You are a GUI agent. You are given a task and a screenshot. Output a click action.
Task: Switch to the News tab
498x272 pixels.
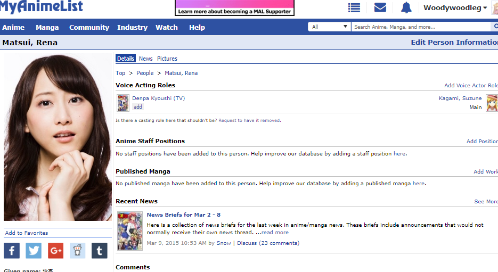(x=145, y=59)
